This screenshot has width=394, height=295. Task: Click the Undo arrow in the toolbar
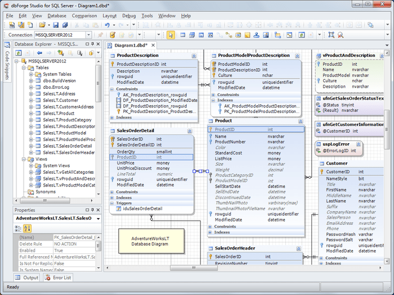click(x=106, y=25)
